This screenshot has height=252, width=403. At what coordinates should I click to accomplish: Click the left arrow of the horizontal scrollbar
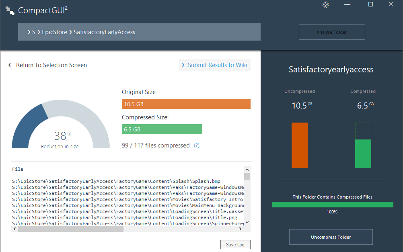tap(14, 228)
